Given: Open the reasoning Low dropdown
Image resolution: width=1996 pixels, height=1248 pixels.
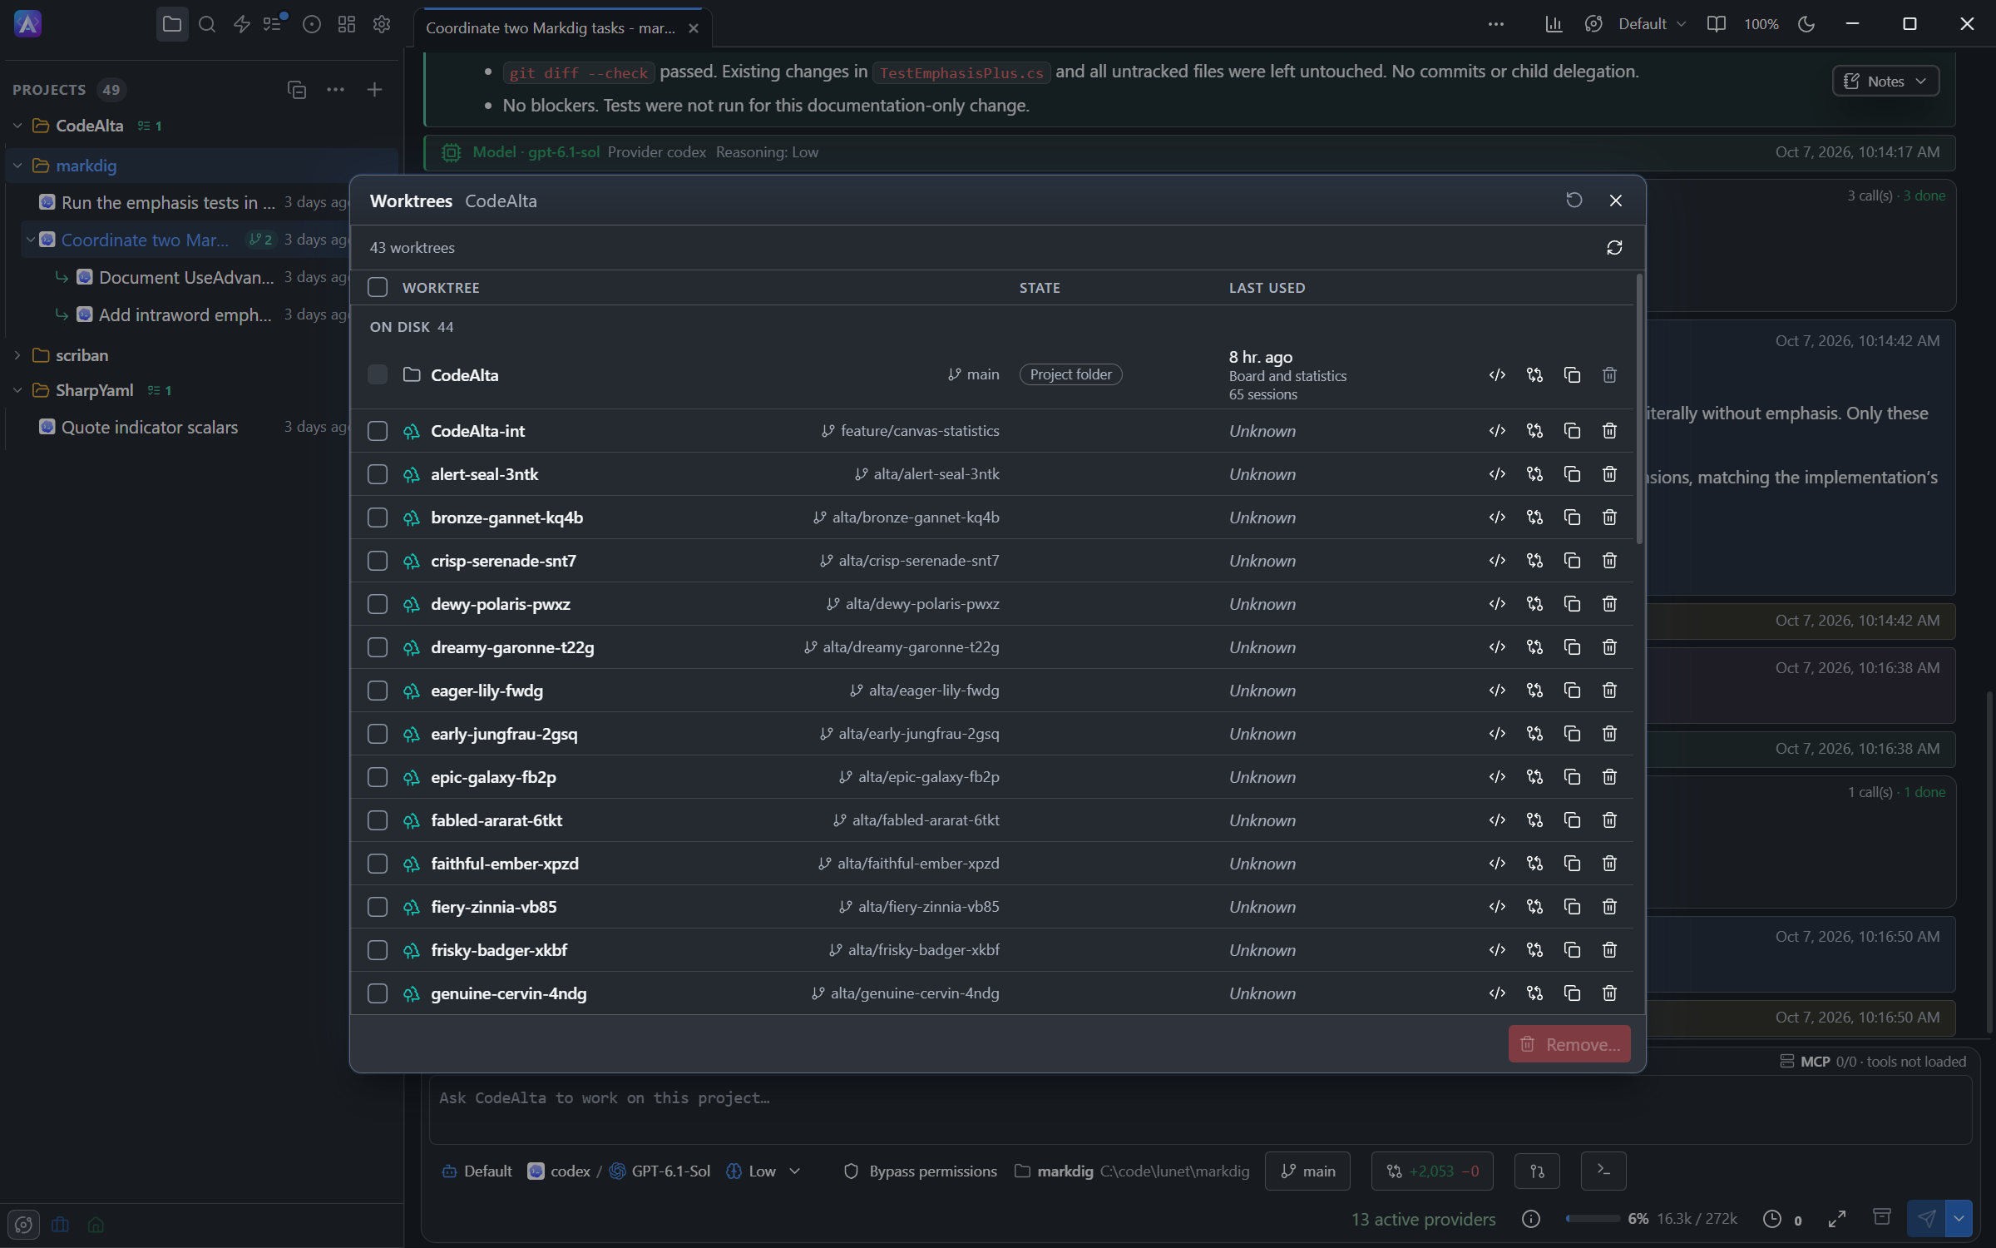Looking at the screenshot, I should [763, 1171].
